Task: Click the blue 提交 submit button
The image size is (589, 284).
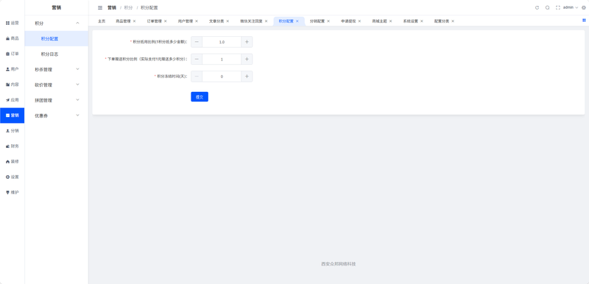Action: point(200,97)
